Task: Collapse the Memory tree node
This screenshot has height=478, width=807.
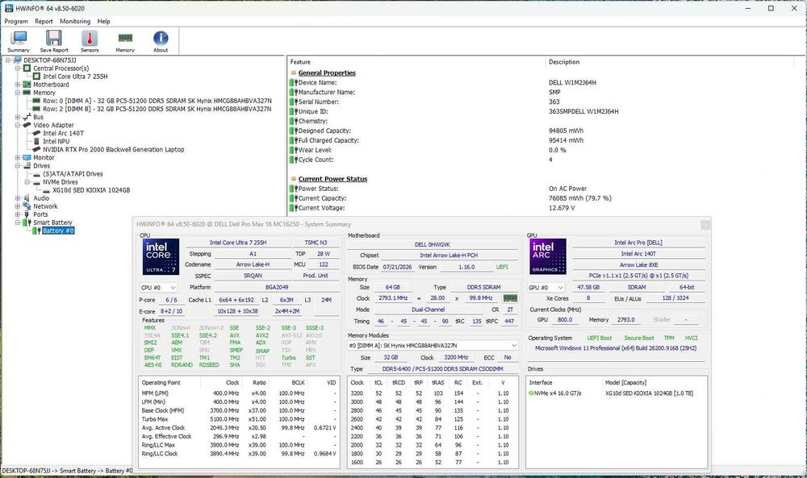Action: point(18,93)
